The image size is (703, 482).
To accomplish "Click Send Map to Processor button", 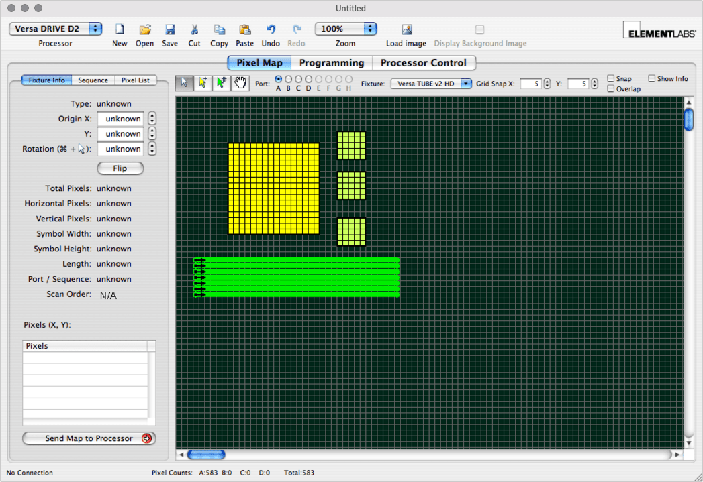I will pyautogui.click(x=89, y=438).
